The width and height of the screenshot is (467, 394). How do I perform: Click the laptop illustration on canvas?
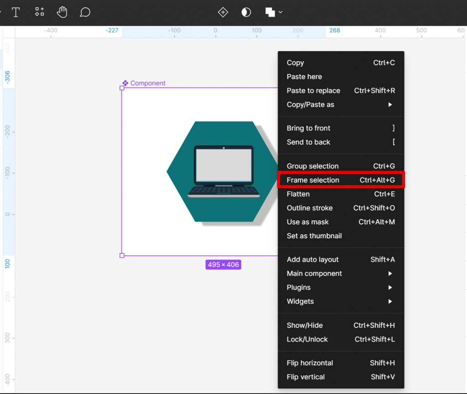pyautogui.click(x=223, y=172)
